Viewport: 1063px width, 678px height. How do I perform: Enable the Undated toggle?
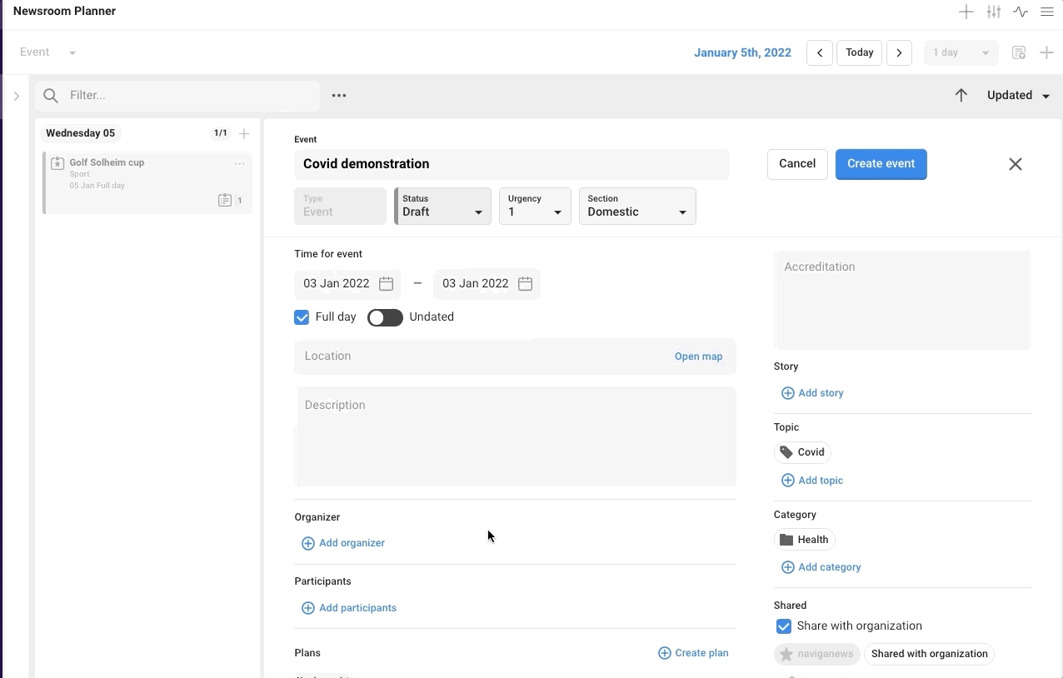(385, 317)
